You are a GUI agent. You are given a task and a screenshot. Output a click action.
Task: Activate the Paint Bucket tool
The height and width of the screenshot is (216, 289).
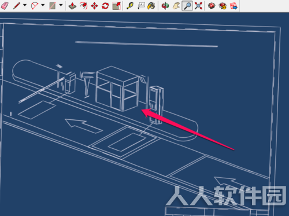[151, 6]
